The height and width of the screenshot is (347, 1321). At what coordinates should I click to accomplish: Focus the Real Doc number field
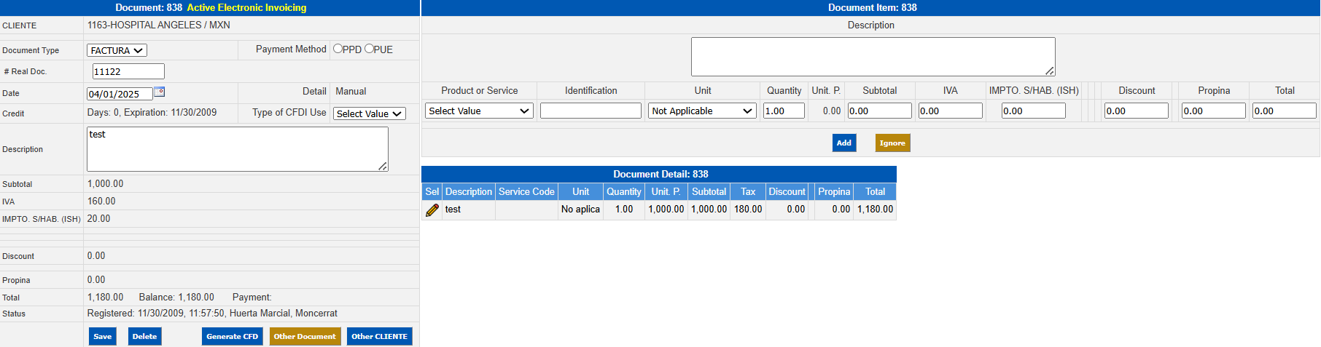(x=128, y=71)
